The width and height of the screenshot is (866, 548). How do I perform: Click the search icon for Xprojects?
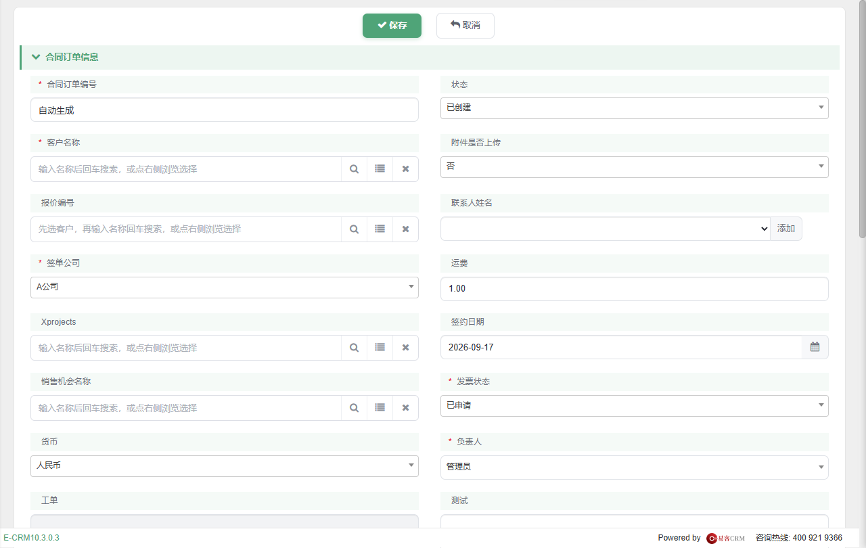click(354, 348)
